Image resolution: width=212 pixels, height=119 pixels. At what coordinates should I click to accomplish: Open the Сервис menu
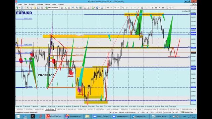pyautogui.click(x=47, y=4)
